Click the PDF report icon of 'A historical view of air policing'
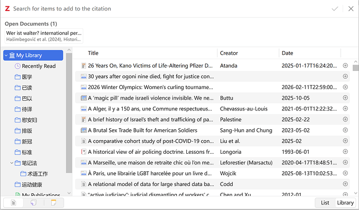 (x=84, y=152)
